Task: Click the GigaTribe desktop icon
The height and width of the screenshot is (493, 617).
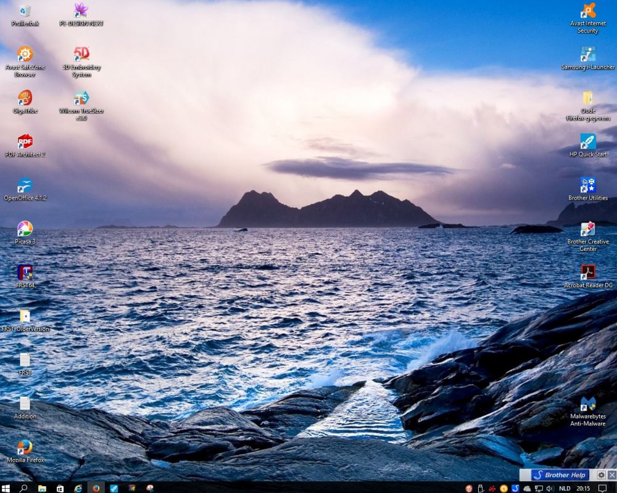Action: pyautogui.click(x=25, y=98)
